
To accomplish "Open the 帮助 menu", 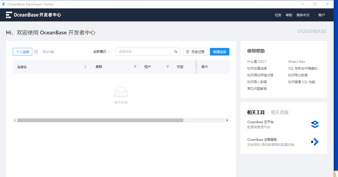I will 289,15.
